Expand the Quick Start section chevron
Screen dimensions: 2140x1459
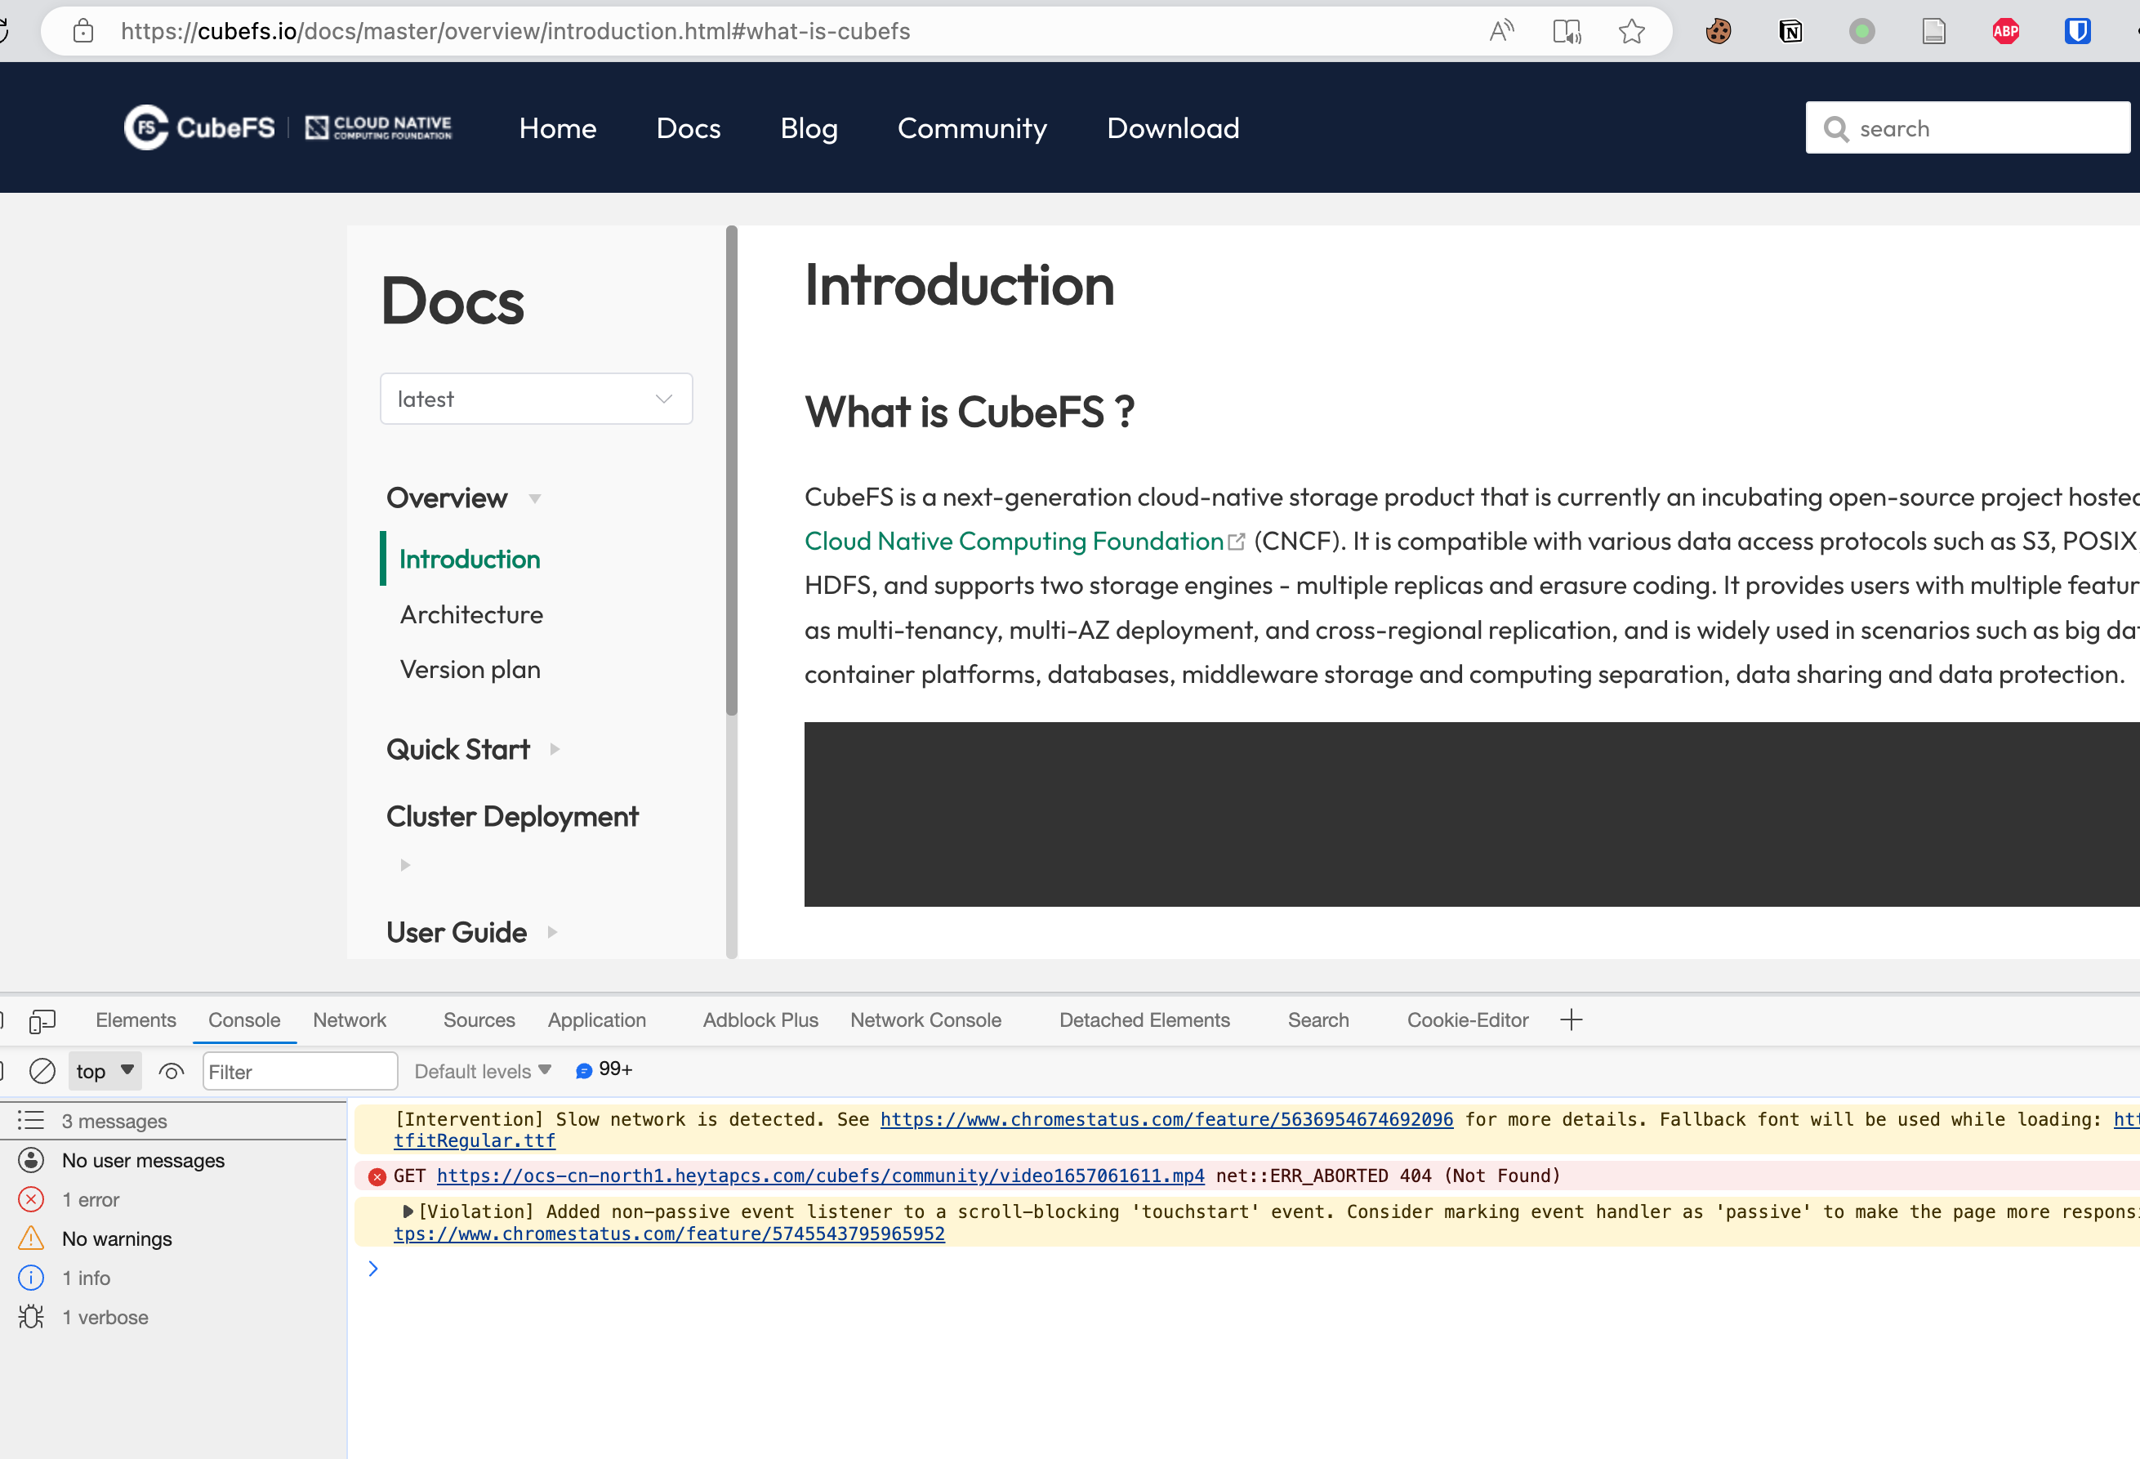[555, 749]
